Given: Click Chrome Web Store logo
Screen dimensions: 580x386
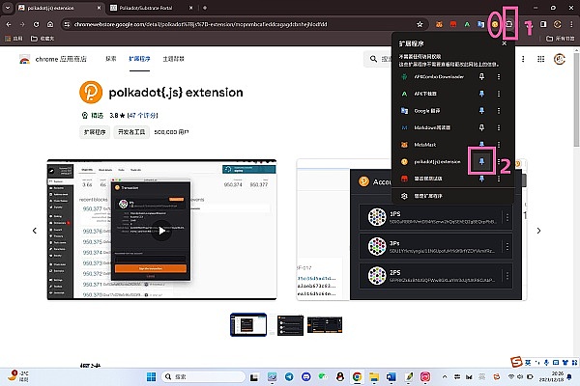Looking at the screenshot, I should [25, 59].
